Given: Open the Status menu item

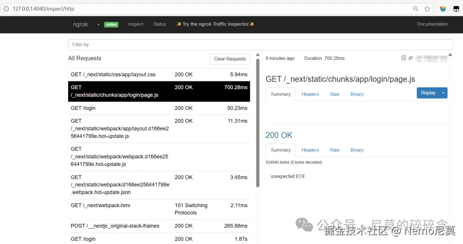Looking at the screenshot, I should pyautogui.click(x=159, y=24).
